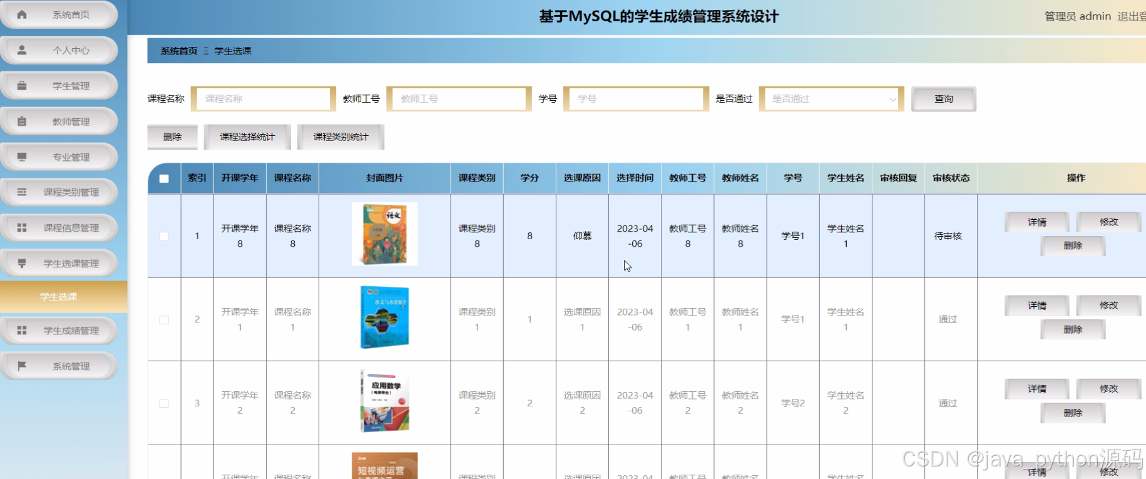This screenshot has height=479, width=1146.
Task: Click the grid icon beside 课程信息管理
Action: (x=22, y=228)
